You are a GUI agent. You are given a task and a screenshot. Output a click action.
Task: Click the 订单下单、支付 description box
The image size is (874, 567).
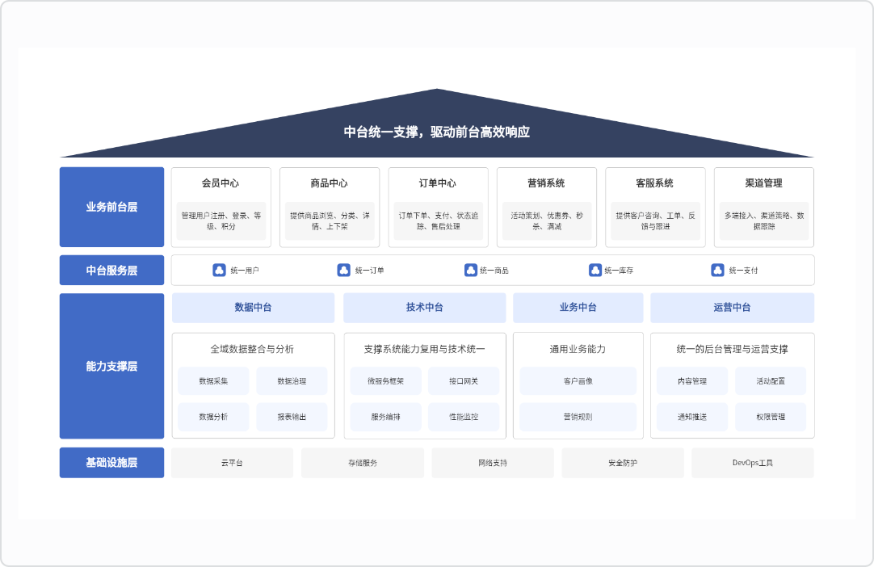(439, 220)
